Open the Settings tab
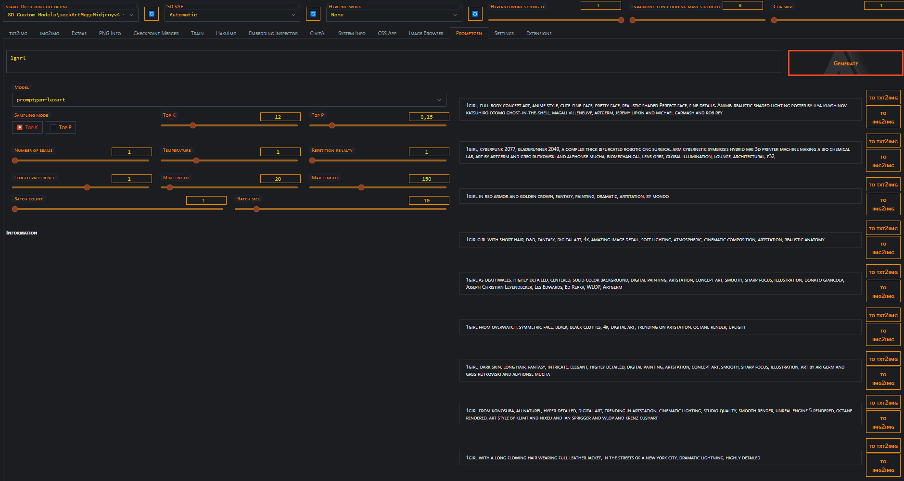The height and width of the screenshot is (481, 904). [504, 33]
